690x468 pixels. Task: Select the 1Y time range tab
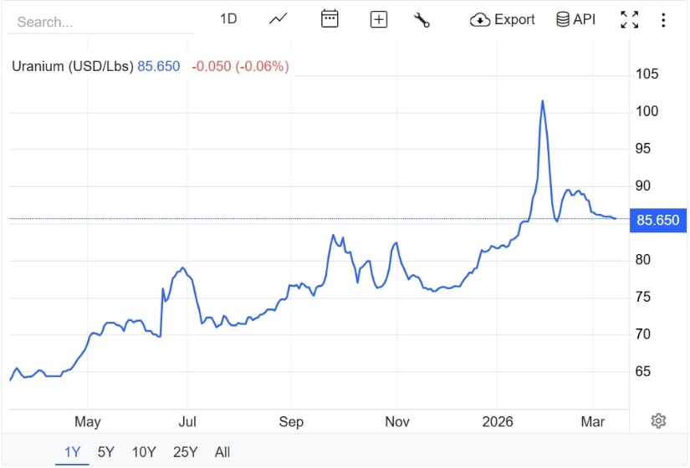73,452
